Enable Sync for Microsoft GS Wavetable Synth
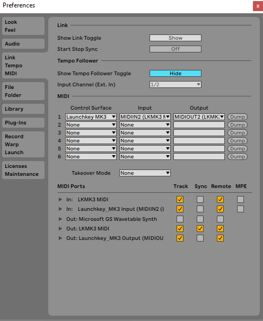263x321 pixels. pos(200,219)
